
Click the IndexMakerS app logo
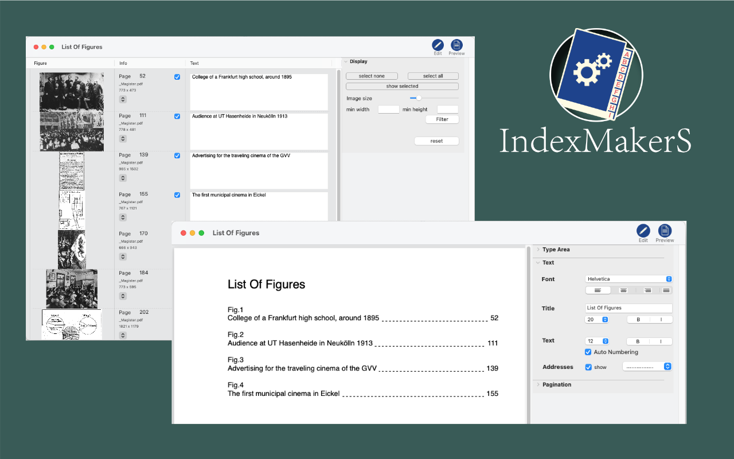(x=596, y=75)
